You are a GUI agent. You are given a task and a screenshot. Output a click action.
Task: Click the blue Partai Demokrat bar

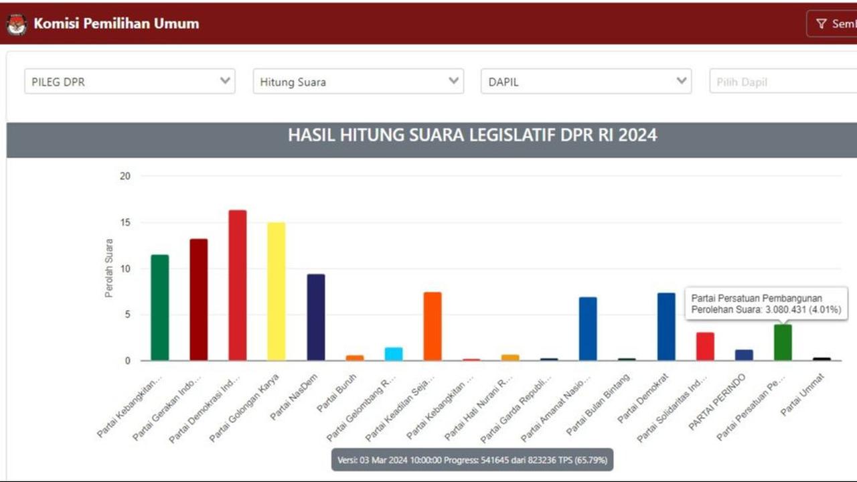666,327
